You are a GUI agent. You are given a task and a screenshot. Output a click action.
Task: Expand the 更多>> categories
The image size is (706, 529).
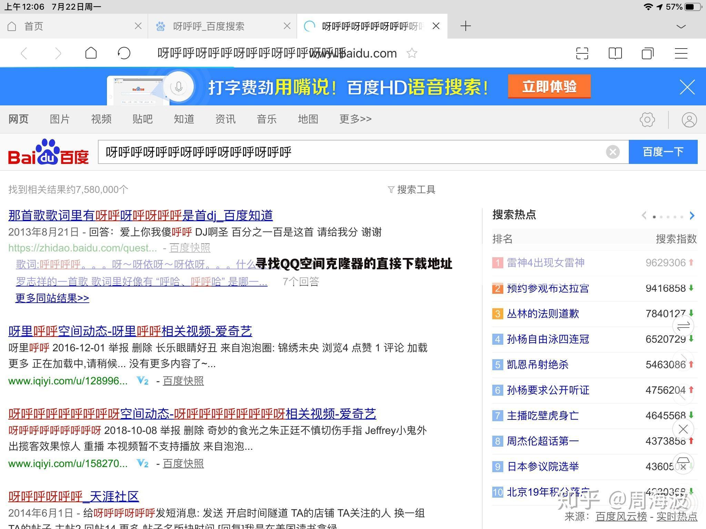pos(355,119)
